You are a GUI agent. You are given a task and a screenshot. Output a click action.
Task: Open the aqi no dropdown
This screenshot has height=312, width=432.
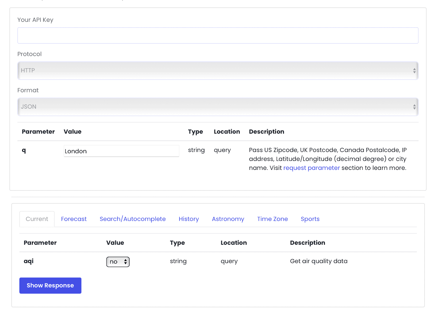pyautogui.click(x=118, y=262)
